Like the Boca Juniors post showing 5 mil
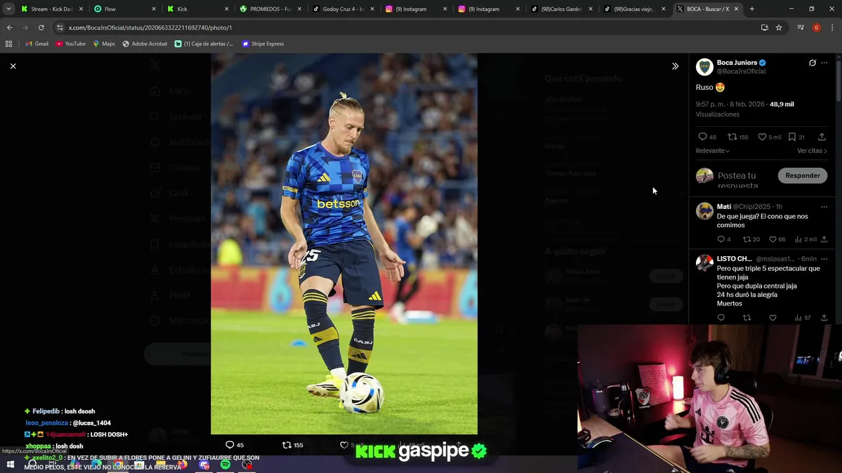 pyautogui.click(x=762, y=137)
